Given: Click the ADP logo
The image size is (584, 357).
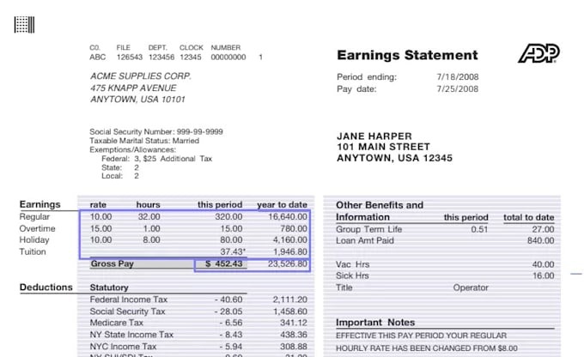Looking at the screenshot, I should pos(538,54).
